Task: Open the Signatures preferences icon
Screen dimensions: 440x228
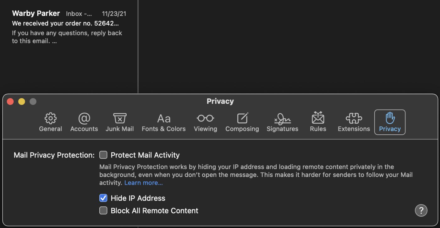Action: [282, 119]
